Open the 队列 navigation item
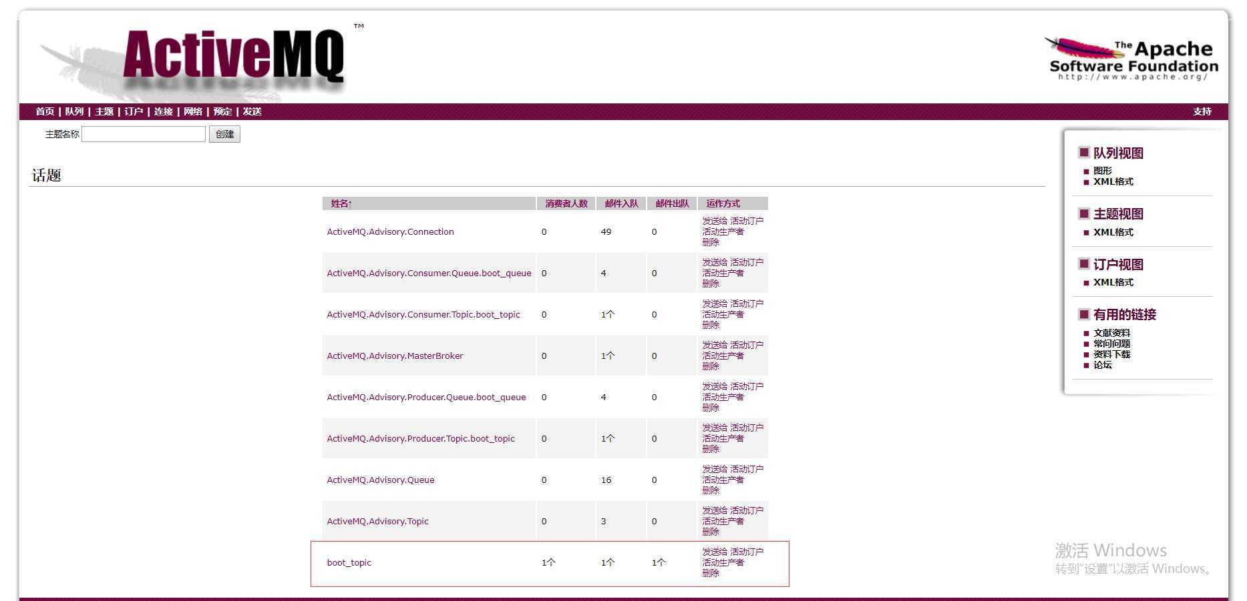The width and height of the screenshot is (1247, 601). pyautogui.click(x=74, y=111)
